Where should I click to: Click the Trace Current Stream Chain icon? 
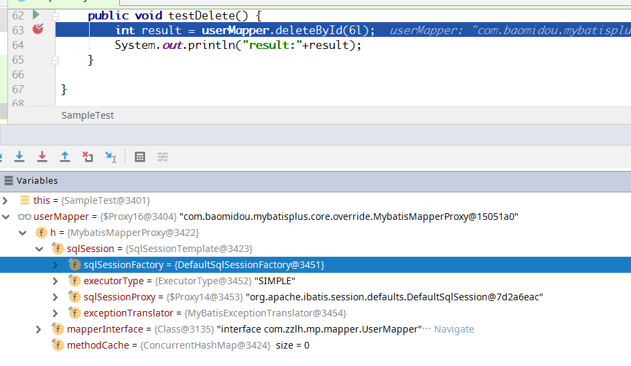tap(163, 157)
